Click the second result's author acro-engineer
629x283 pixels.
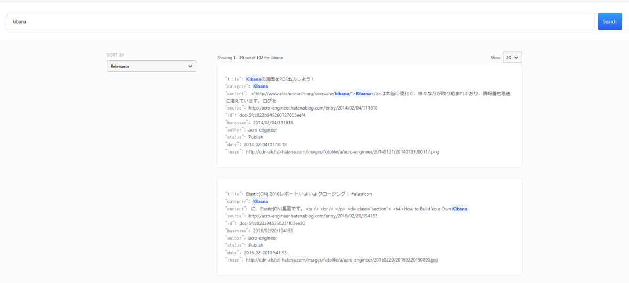pyautogui.click(x=263, y=238)
